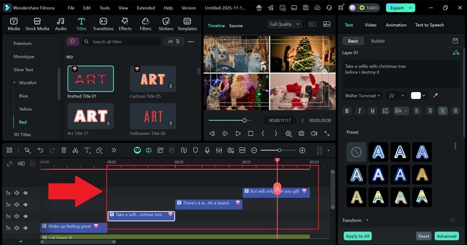Open the Walter Turncoat font dropdown
The height and width of the screenshot is (245, 467).
[x=362, y=96]
